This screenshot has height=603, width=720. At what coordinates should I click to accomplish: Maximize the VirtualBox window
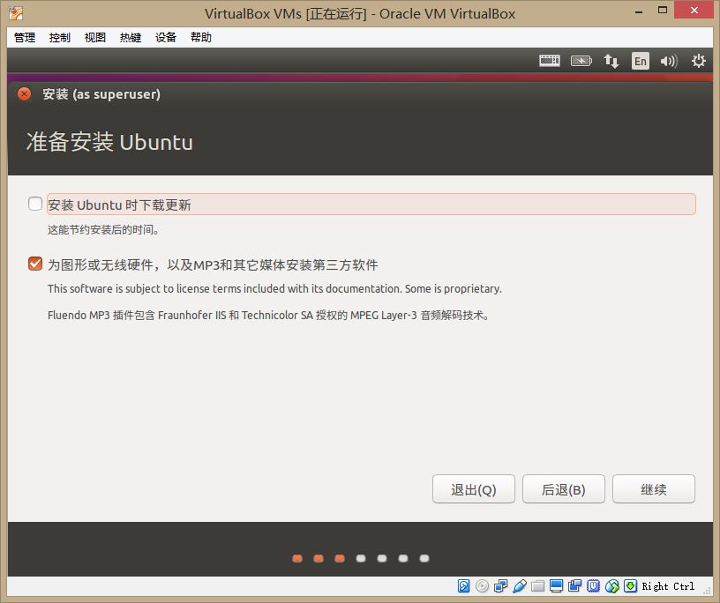(x=662, y=10)
